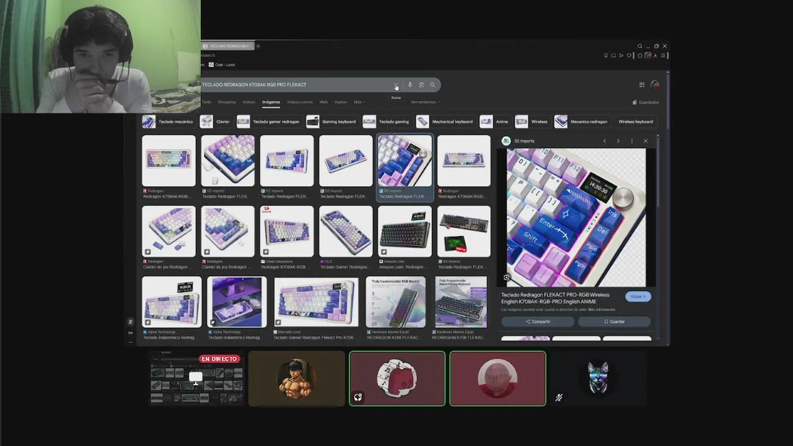Switch to the Shopping results tab
Screen dimensions: 793x446
pos(226,102)
